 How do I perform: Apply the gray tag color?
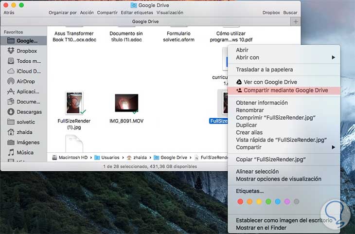[x=296, y=201]
